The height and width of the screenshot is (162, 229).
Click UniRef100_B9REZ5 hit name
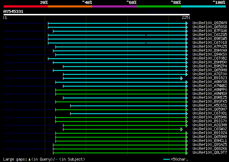point(210,98)
